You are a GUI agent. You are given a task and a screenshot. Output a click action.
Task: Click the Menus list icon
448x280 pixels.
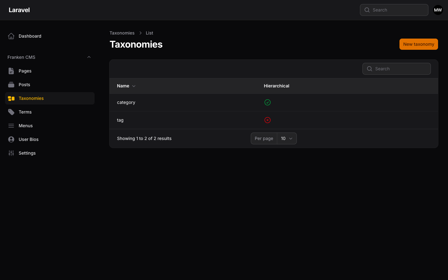(11, 125)
